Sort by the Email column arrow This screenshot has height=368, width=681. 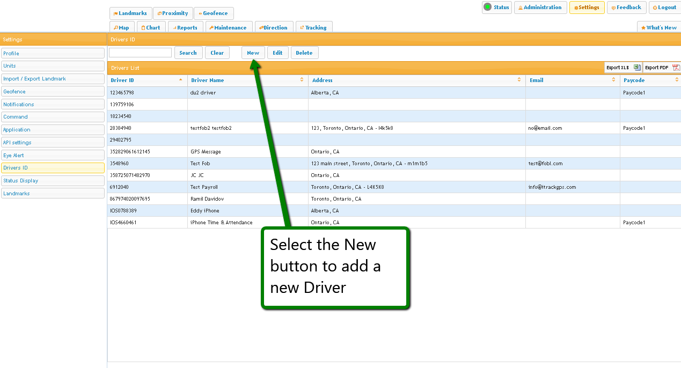click(613, 80)
